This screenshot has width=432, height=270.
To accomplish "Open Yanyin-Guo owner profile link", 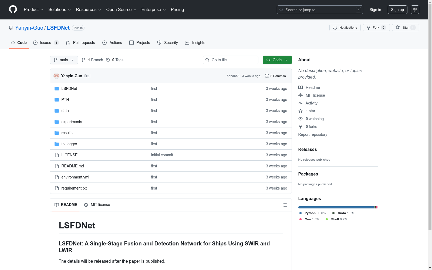I will 29,28.
